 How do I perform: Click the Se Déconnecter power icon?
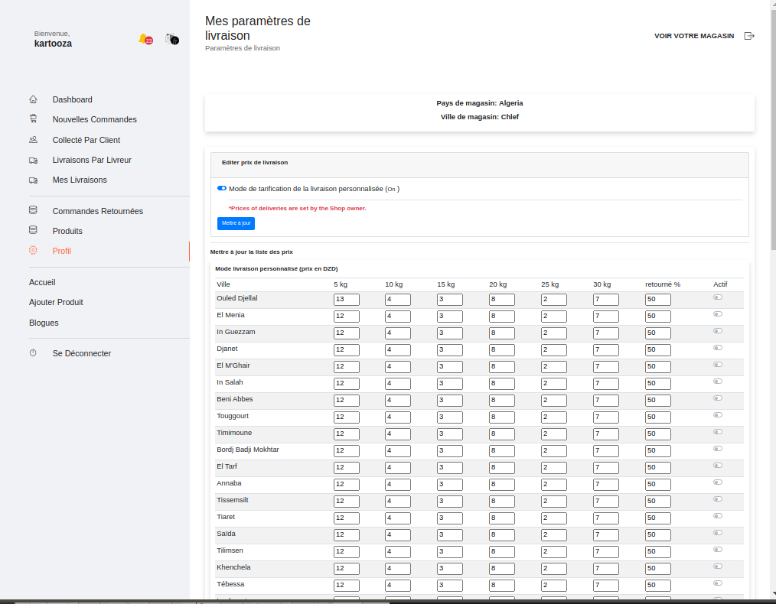(x=33, y=353)
